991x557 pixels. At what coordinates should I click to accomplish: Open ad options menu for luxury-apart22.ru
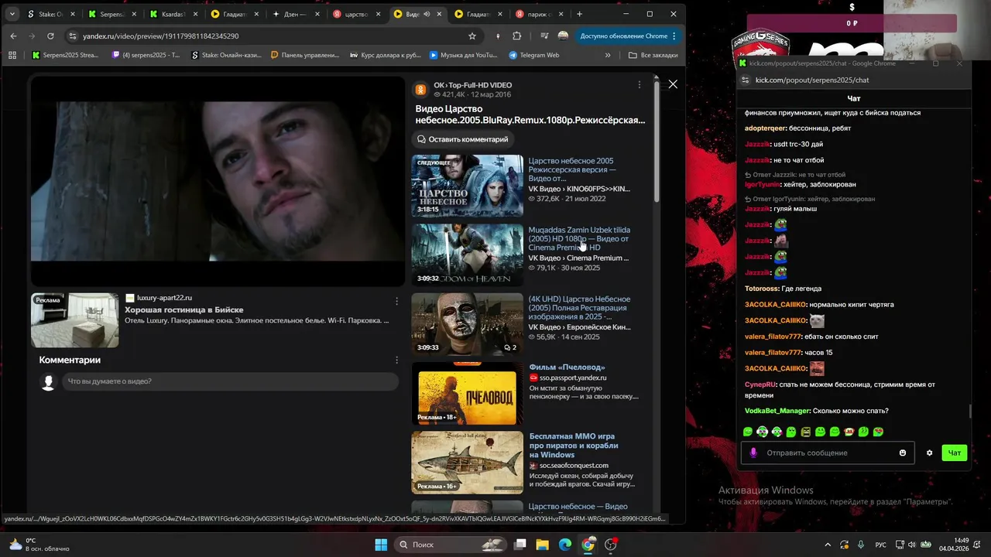(396, 301)
